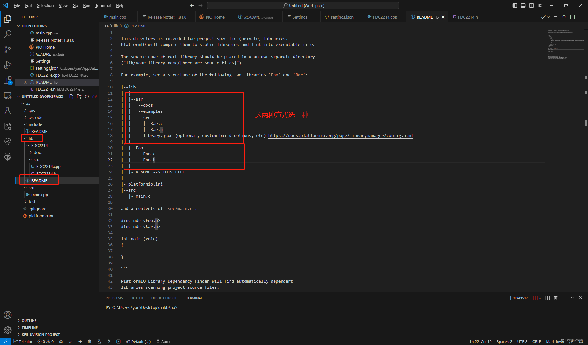This screenshot has width=588, height=345.
Task: Refresh the explorer workspace tree
Action: click(87, 96)
